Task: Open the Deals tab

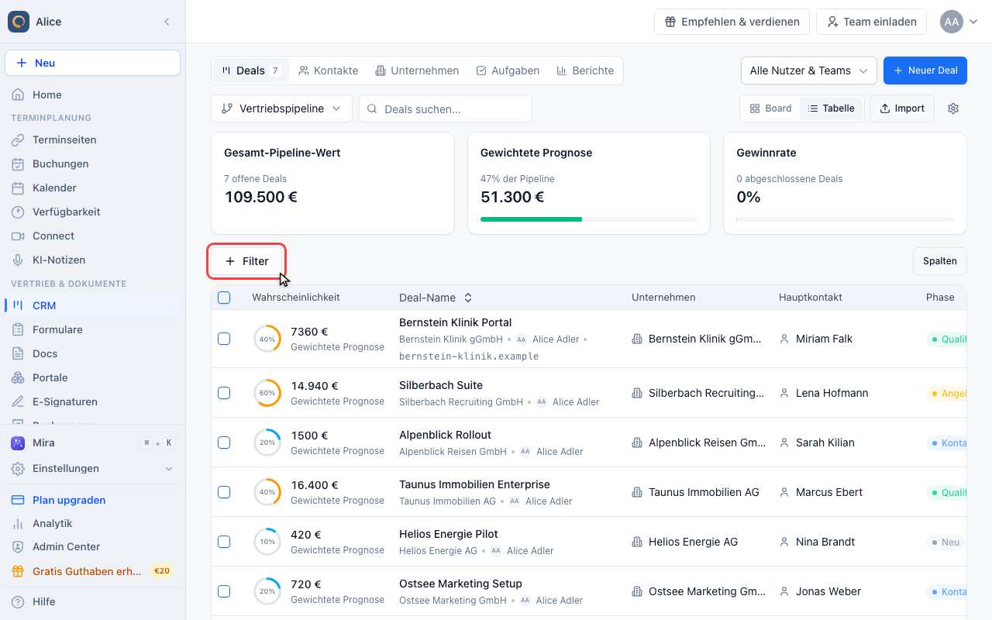Action: coord(251,71)
